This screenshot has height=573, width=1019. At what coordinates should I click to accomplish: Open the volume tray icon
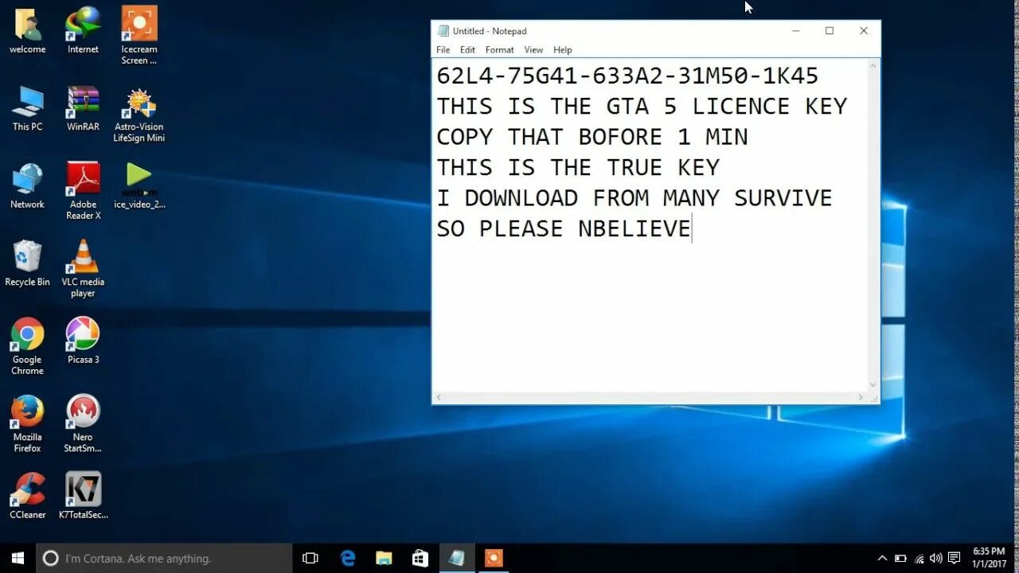(x=937, y=559)
